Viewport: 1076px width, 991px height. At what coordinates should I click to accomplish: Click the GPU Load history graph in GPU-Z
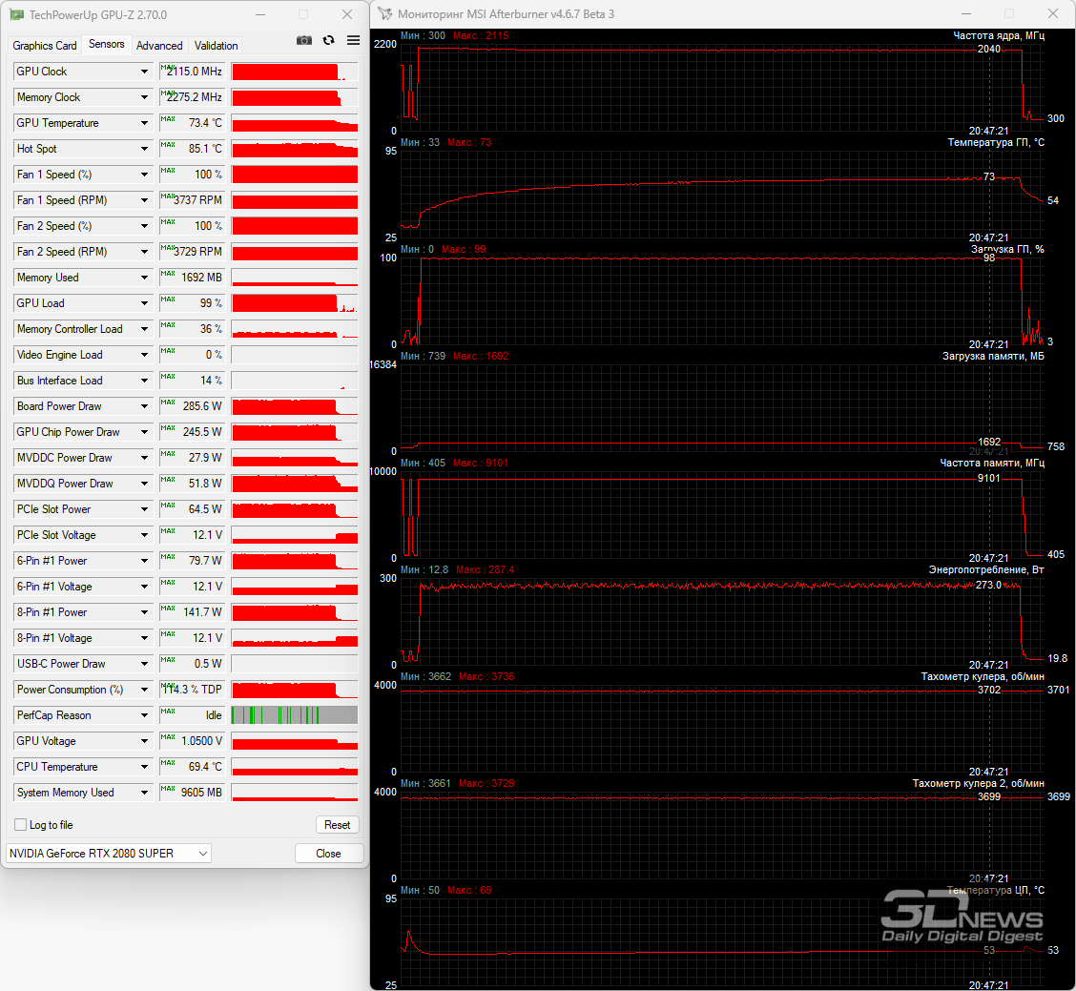pos(295,303)
